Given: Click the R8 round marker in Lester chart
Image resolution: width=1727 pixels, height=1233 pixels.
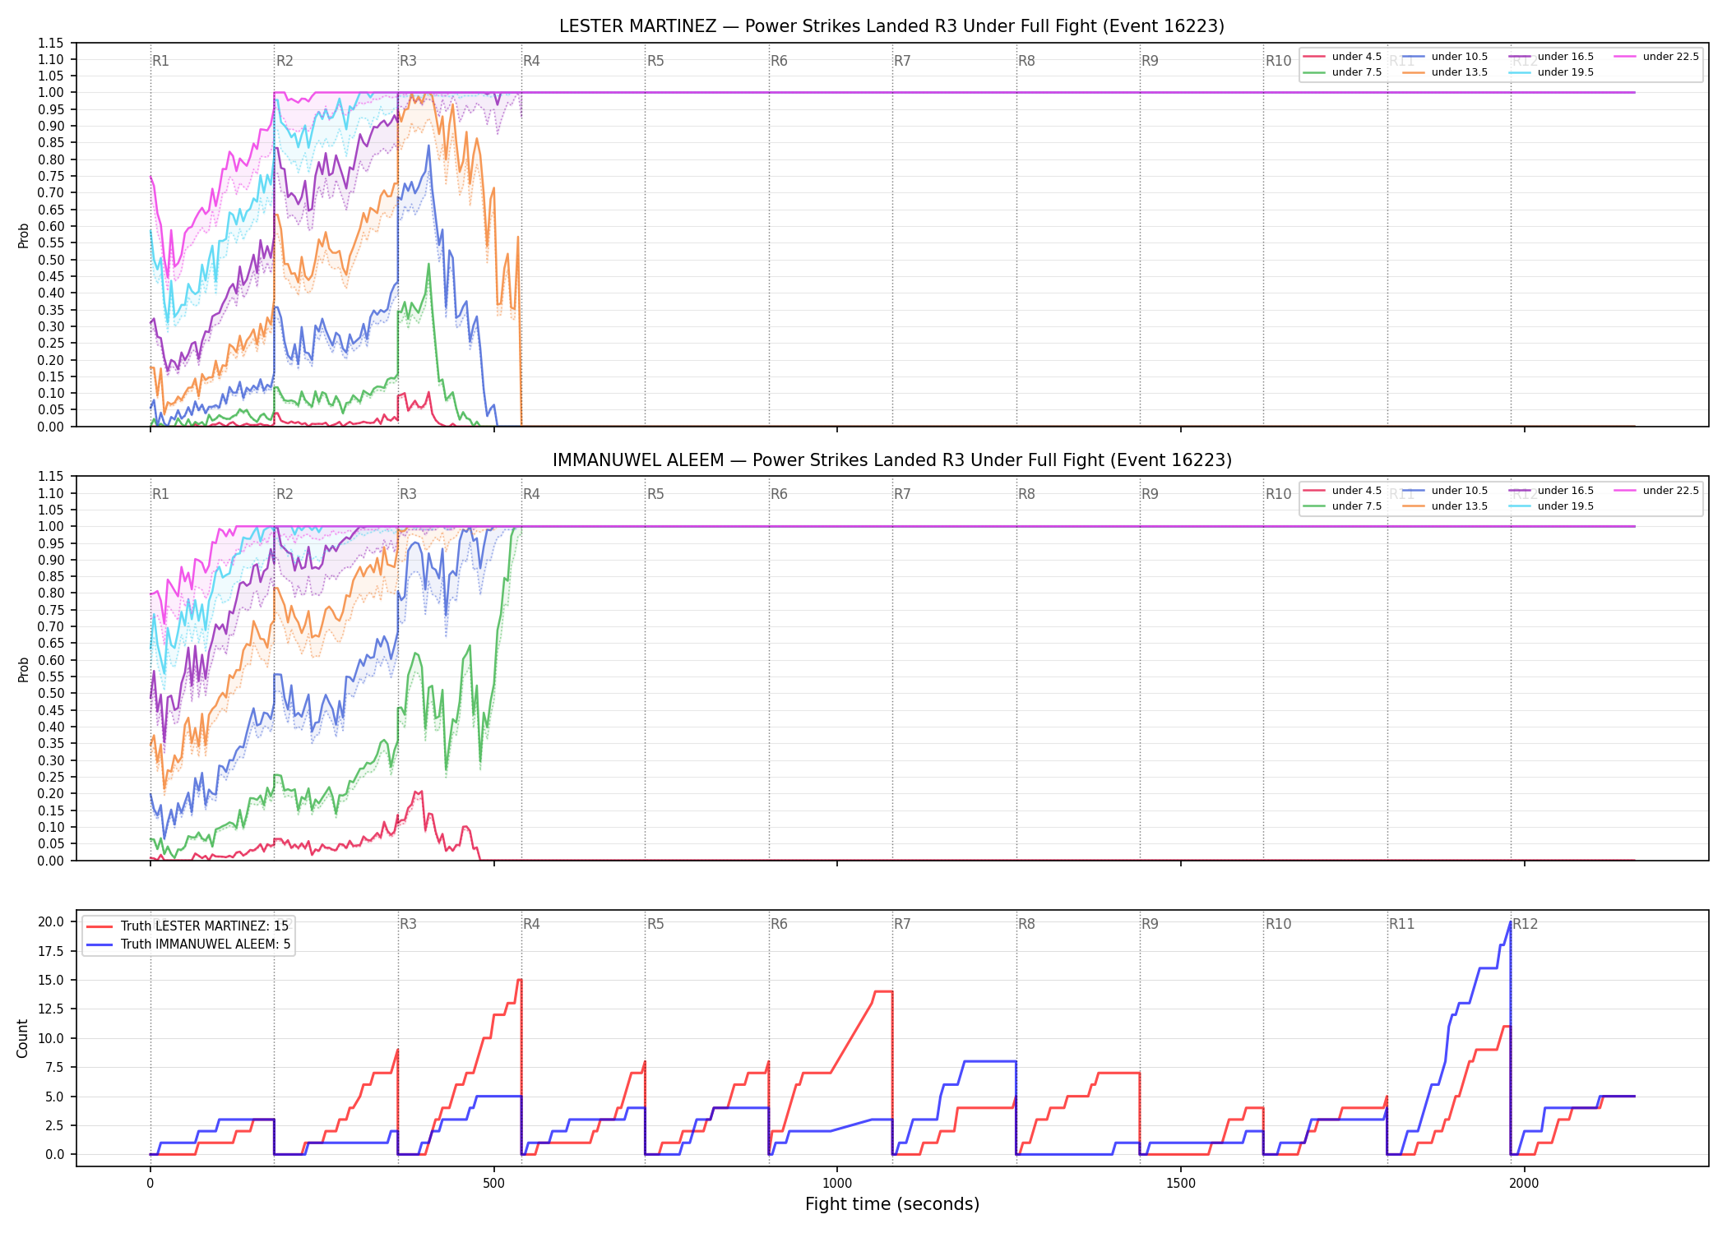Looking at the screenshot, I should 1026,61.
